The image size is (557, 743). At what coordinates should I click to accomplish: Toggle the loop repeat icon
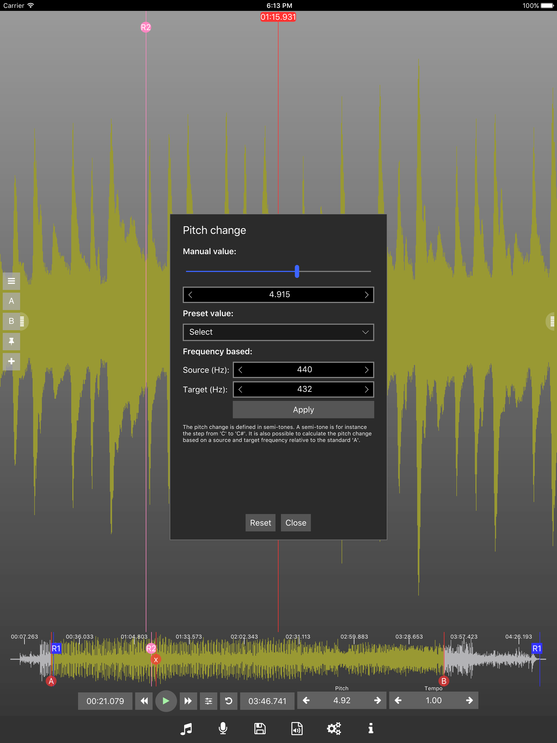tap(229, 701)
